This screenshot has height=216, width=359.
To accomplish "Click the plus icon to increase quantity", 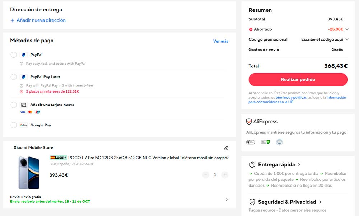I will (225, 175).
